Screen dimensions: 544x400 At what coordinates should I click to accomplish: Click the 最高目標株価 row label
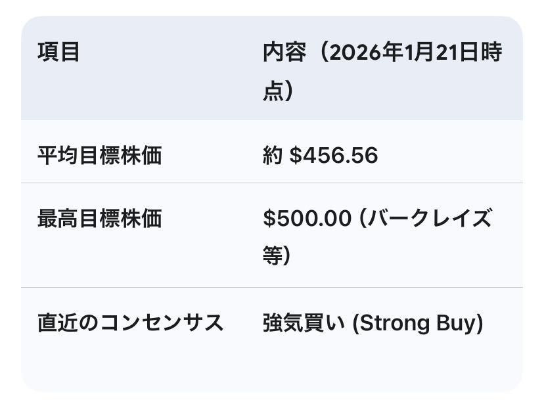tap(99, 218)
